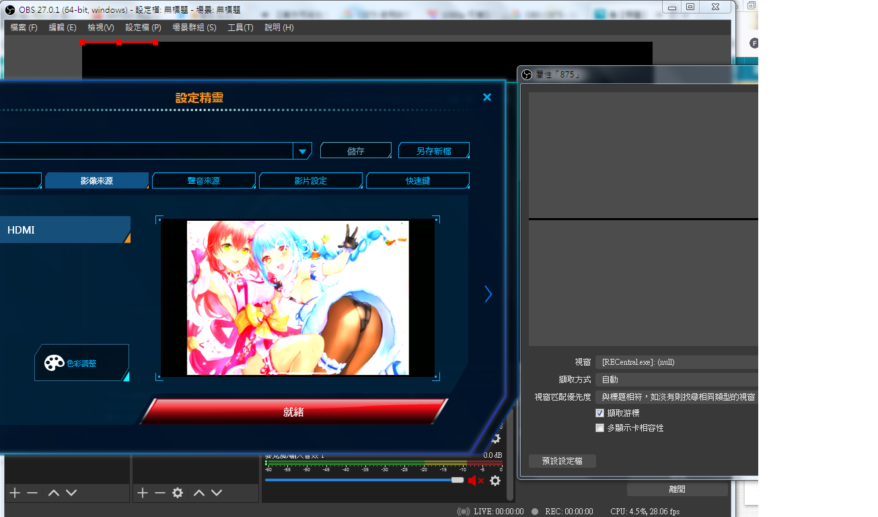Remove scene with Scenes dock minus icon
The height and width of the screenshot is (517, 878).
(x=32, y=493)
